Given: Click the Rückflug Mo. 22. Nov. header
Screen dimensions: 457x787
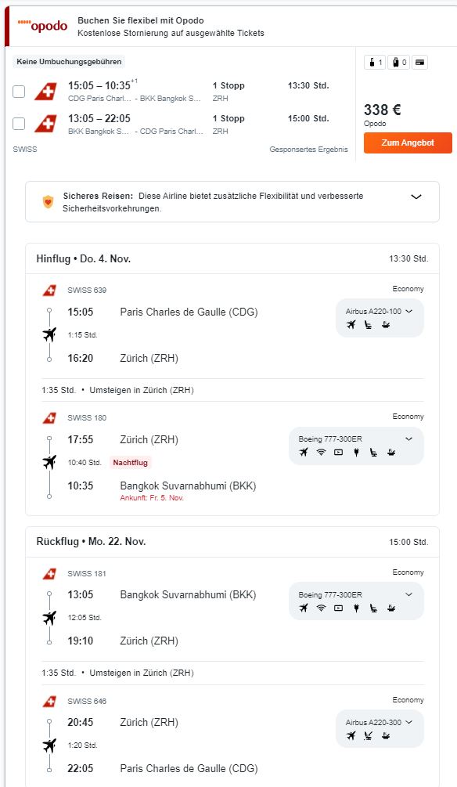Looking at the screenshot, I should point(91,542).
